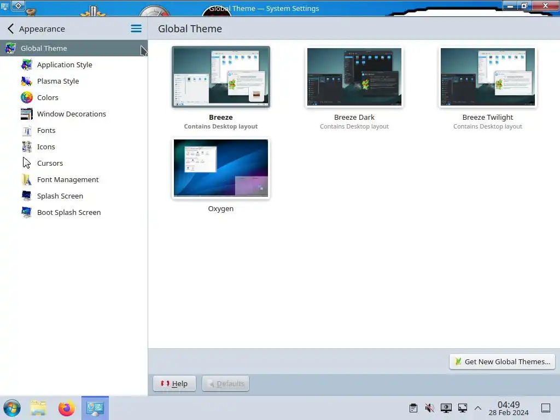Select the Oxygen theme thumbnail

pos(221,168)
